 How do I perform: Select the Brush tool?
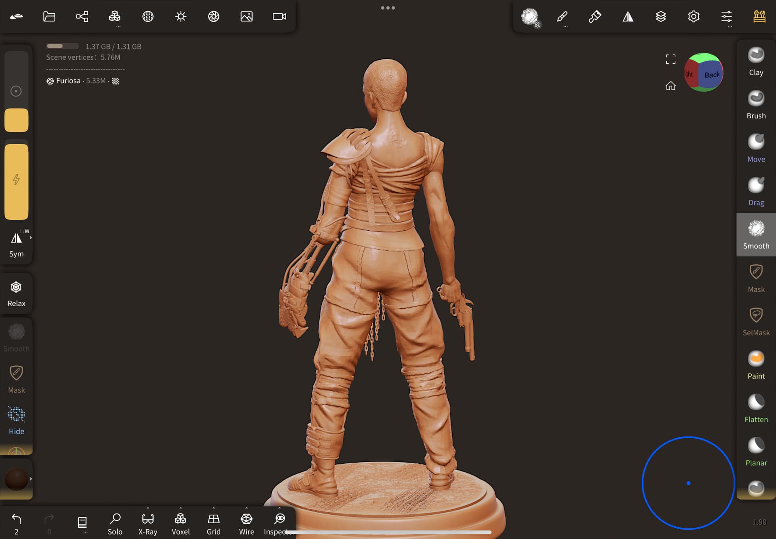pyautogui.click(x=756, y=105)
